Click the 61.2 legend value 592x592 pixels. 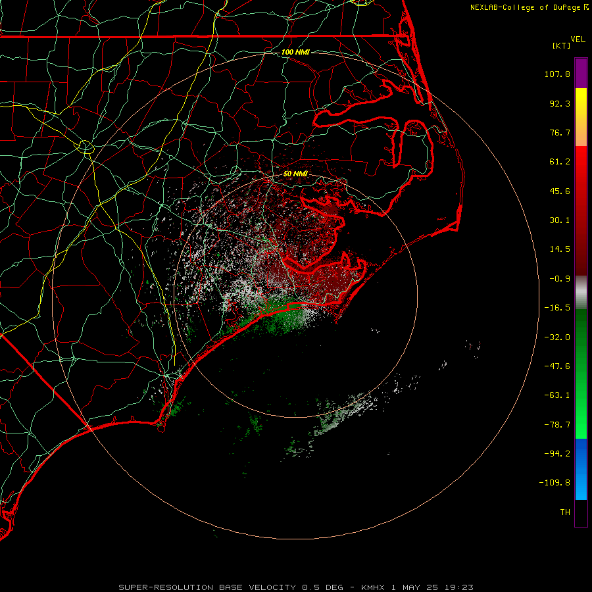[560, 162]
